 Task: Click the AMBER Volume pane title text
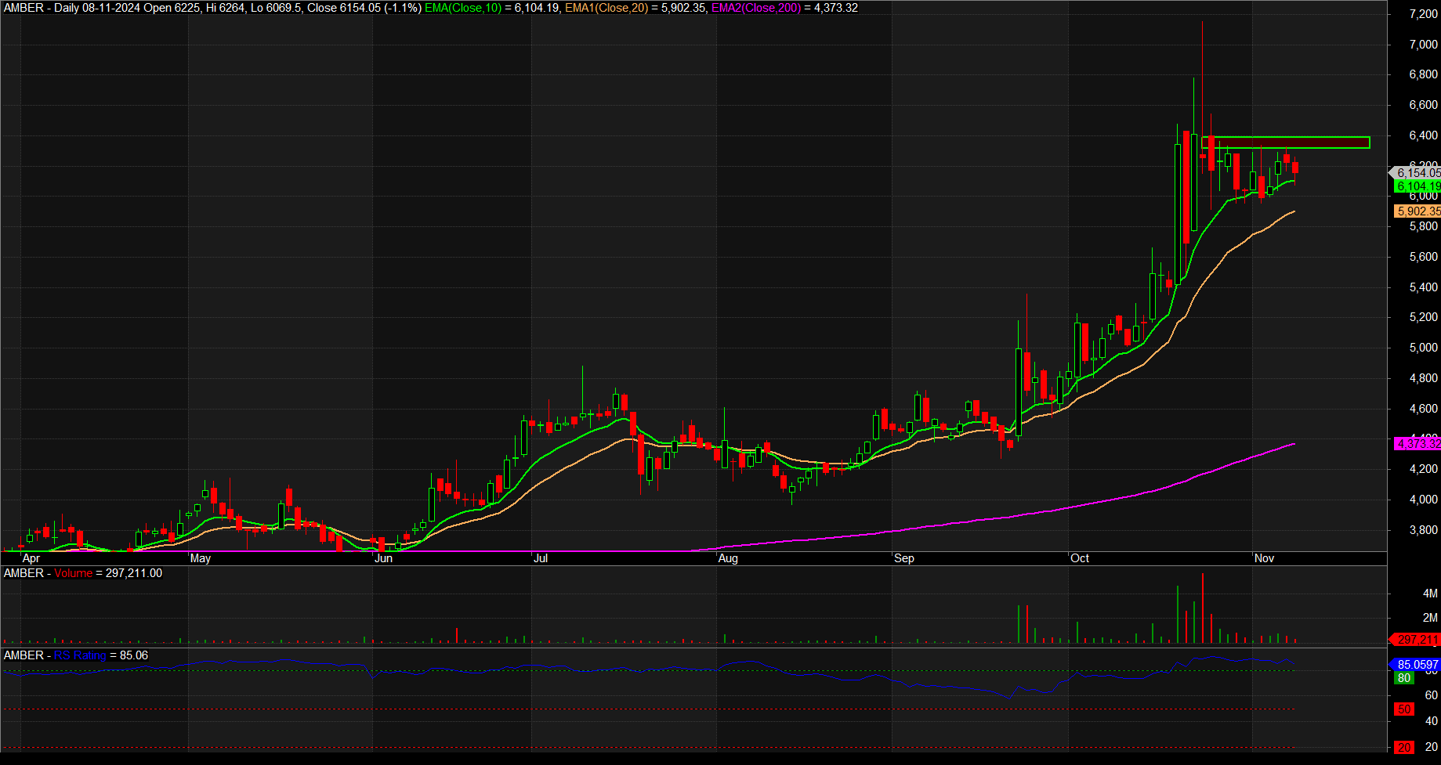point(83,573)
